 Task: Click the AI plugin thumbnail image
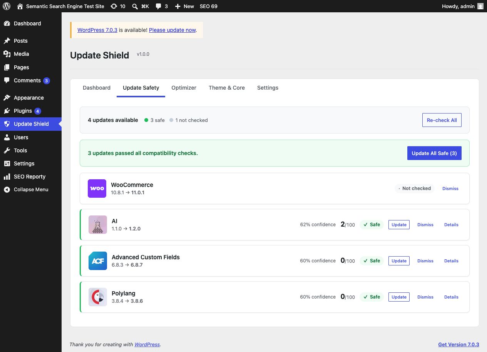98,225
